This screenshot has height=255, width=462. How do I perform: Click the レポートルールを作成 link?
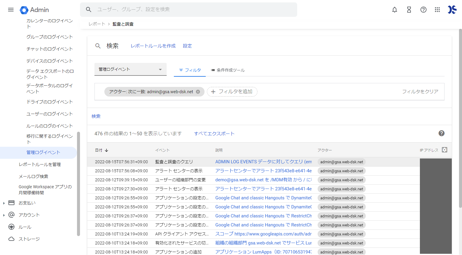(x=153, y=46)
